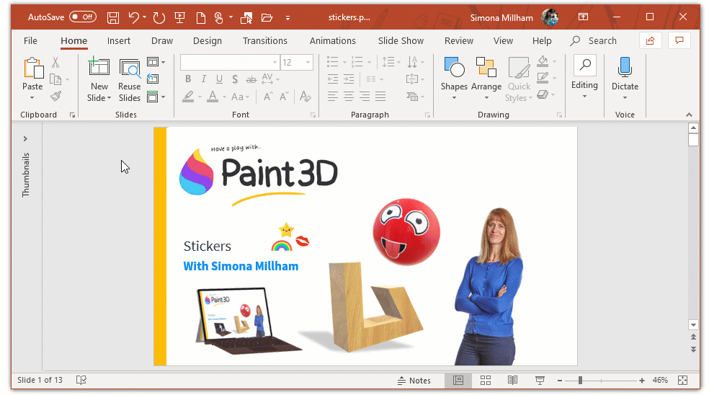Toggle text Shadow formatting
Screen dimensions: 709x395
(x=235, y=79)
